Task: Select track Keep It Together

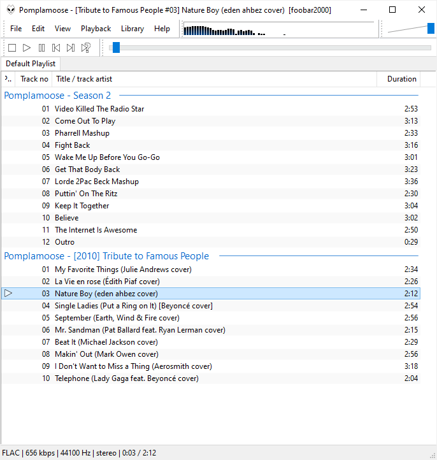Action: [x=211, y=206]
